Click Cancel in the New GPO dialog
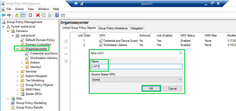236x111 pixels. coord(172,88)
